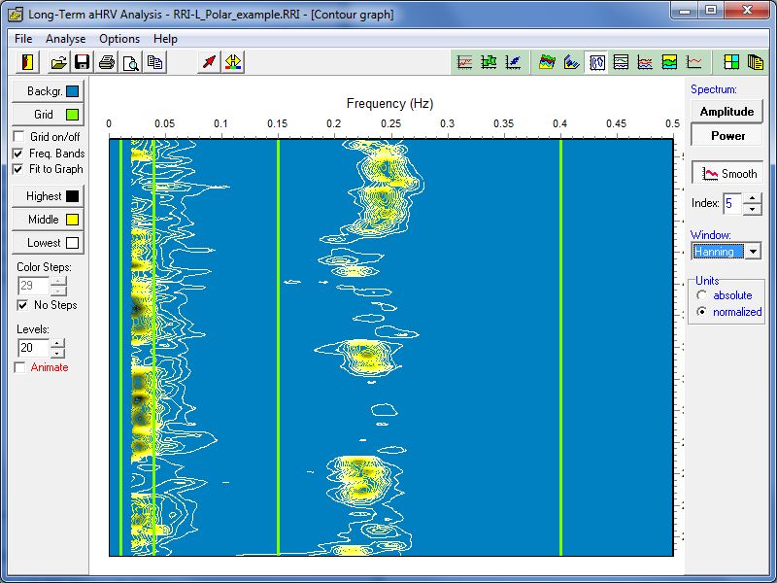Click the red arrow pointer tool
777x583 pixels.
[x=208, y=62]
